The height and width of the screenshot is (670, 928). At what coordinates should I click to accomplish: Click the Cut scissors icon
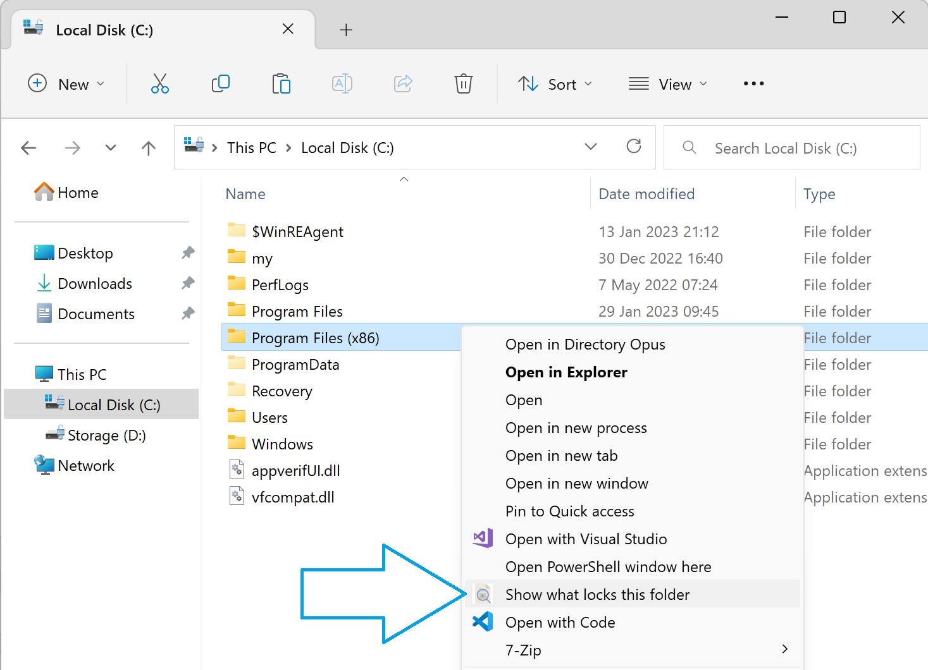click(160, 83)
